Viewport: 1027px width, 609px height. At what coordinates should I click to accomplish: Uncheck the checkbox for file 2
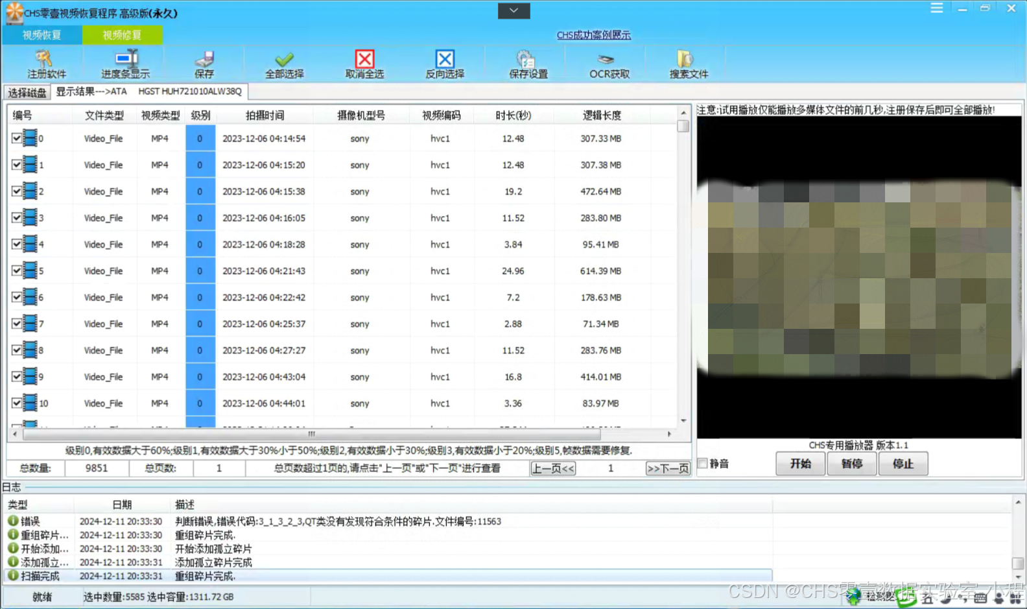tap(16, 191)
